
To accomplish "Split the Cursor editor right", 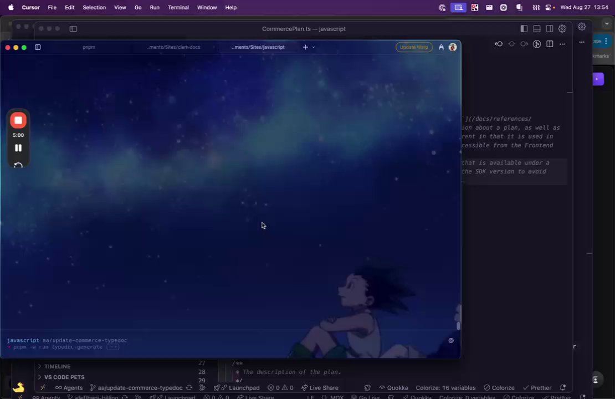I will pos(550,44).
